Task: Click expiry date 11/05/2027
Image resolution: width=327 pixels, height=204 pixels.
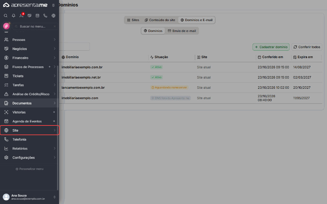Action: 301,98
